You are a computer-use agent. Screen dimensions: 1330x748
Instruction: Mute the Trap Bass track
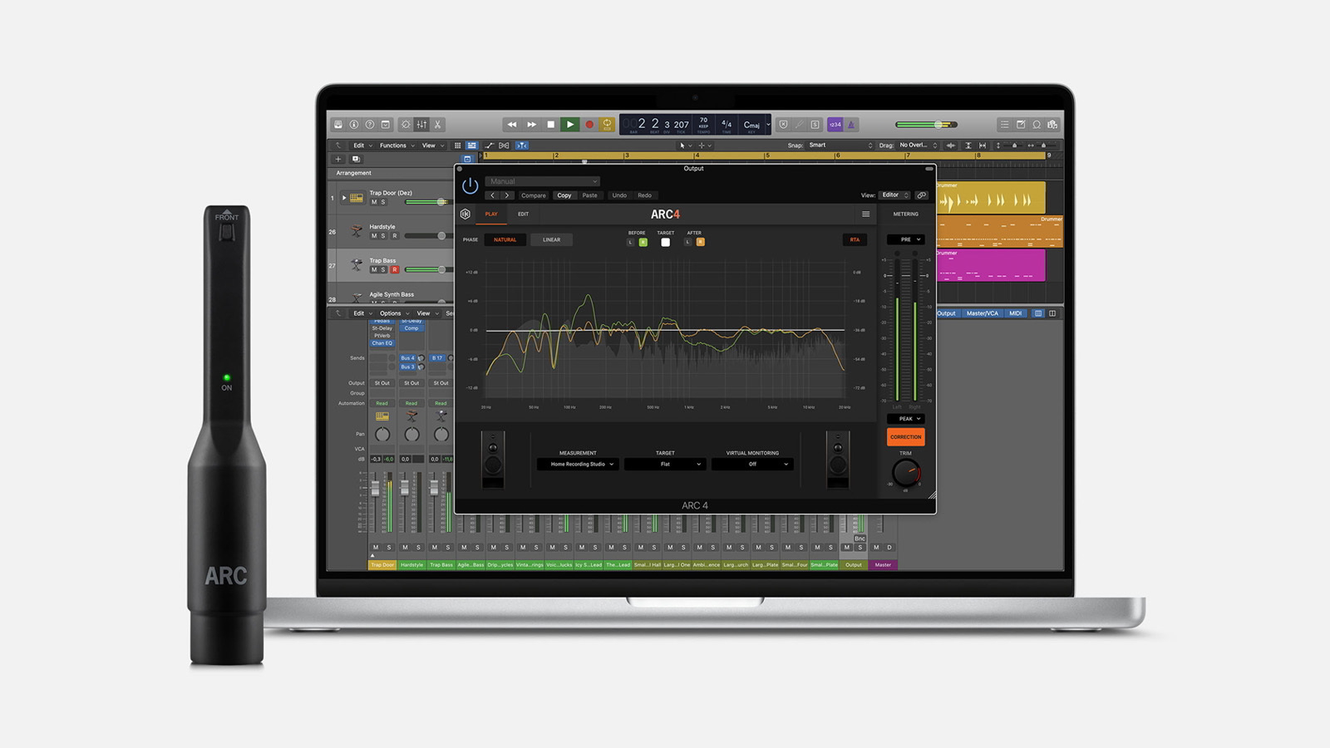point(374,270)
